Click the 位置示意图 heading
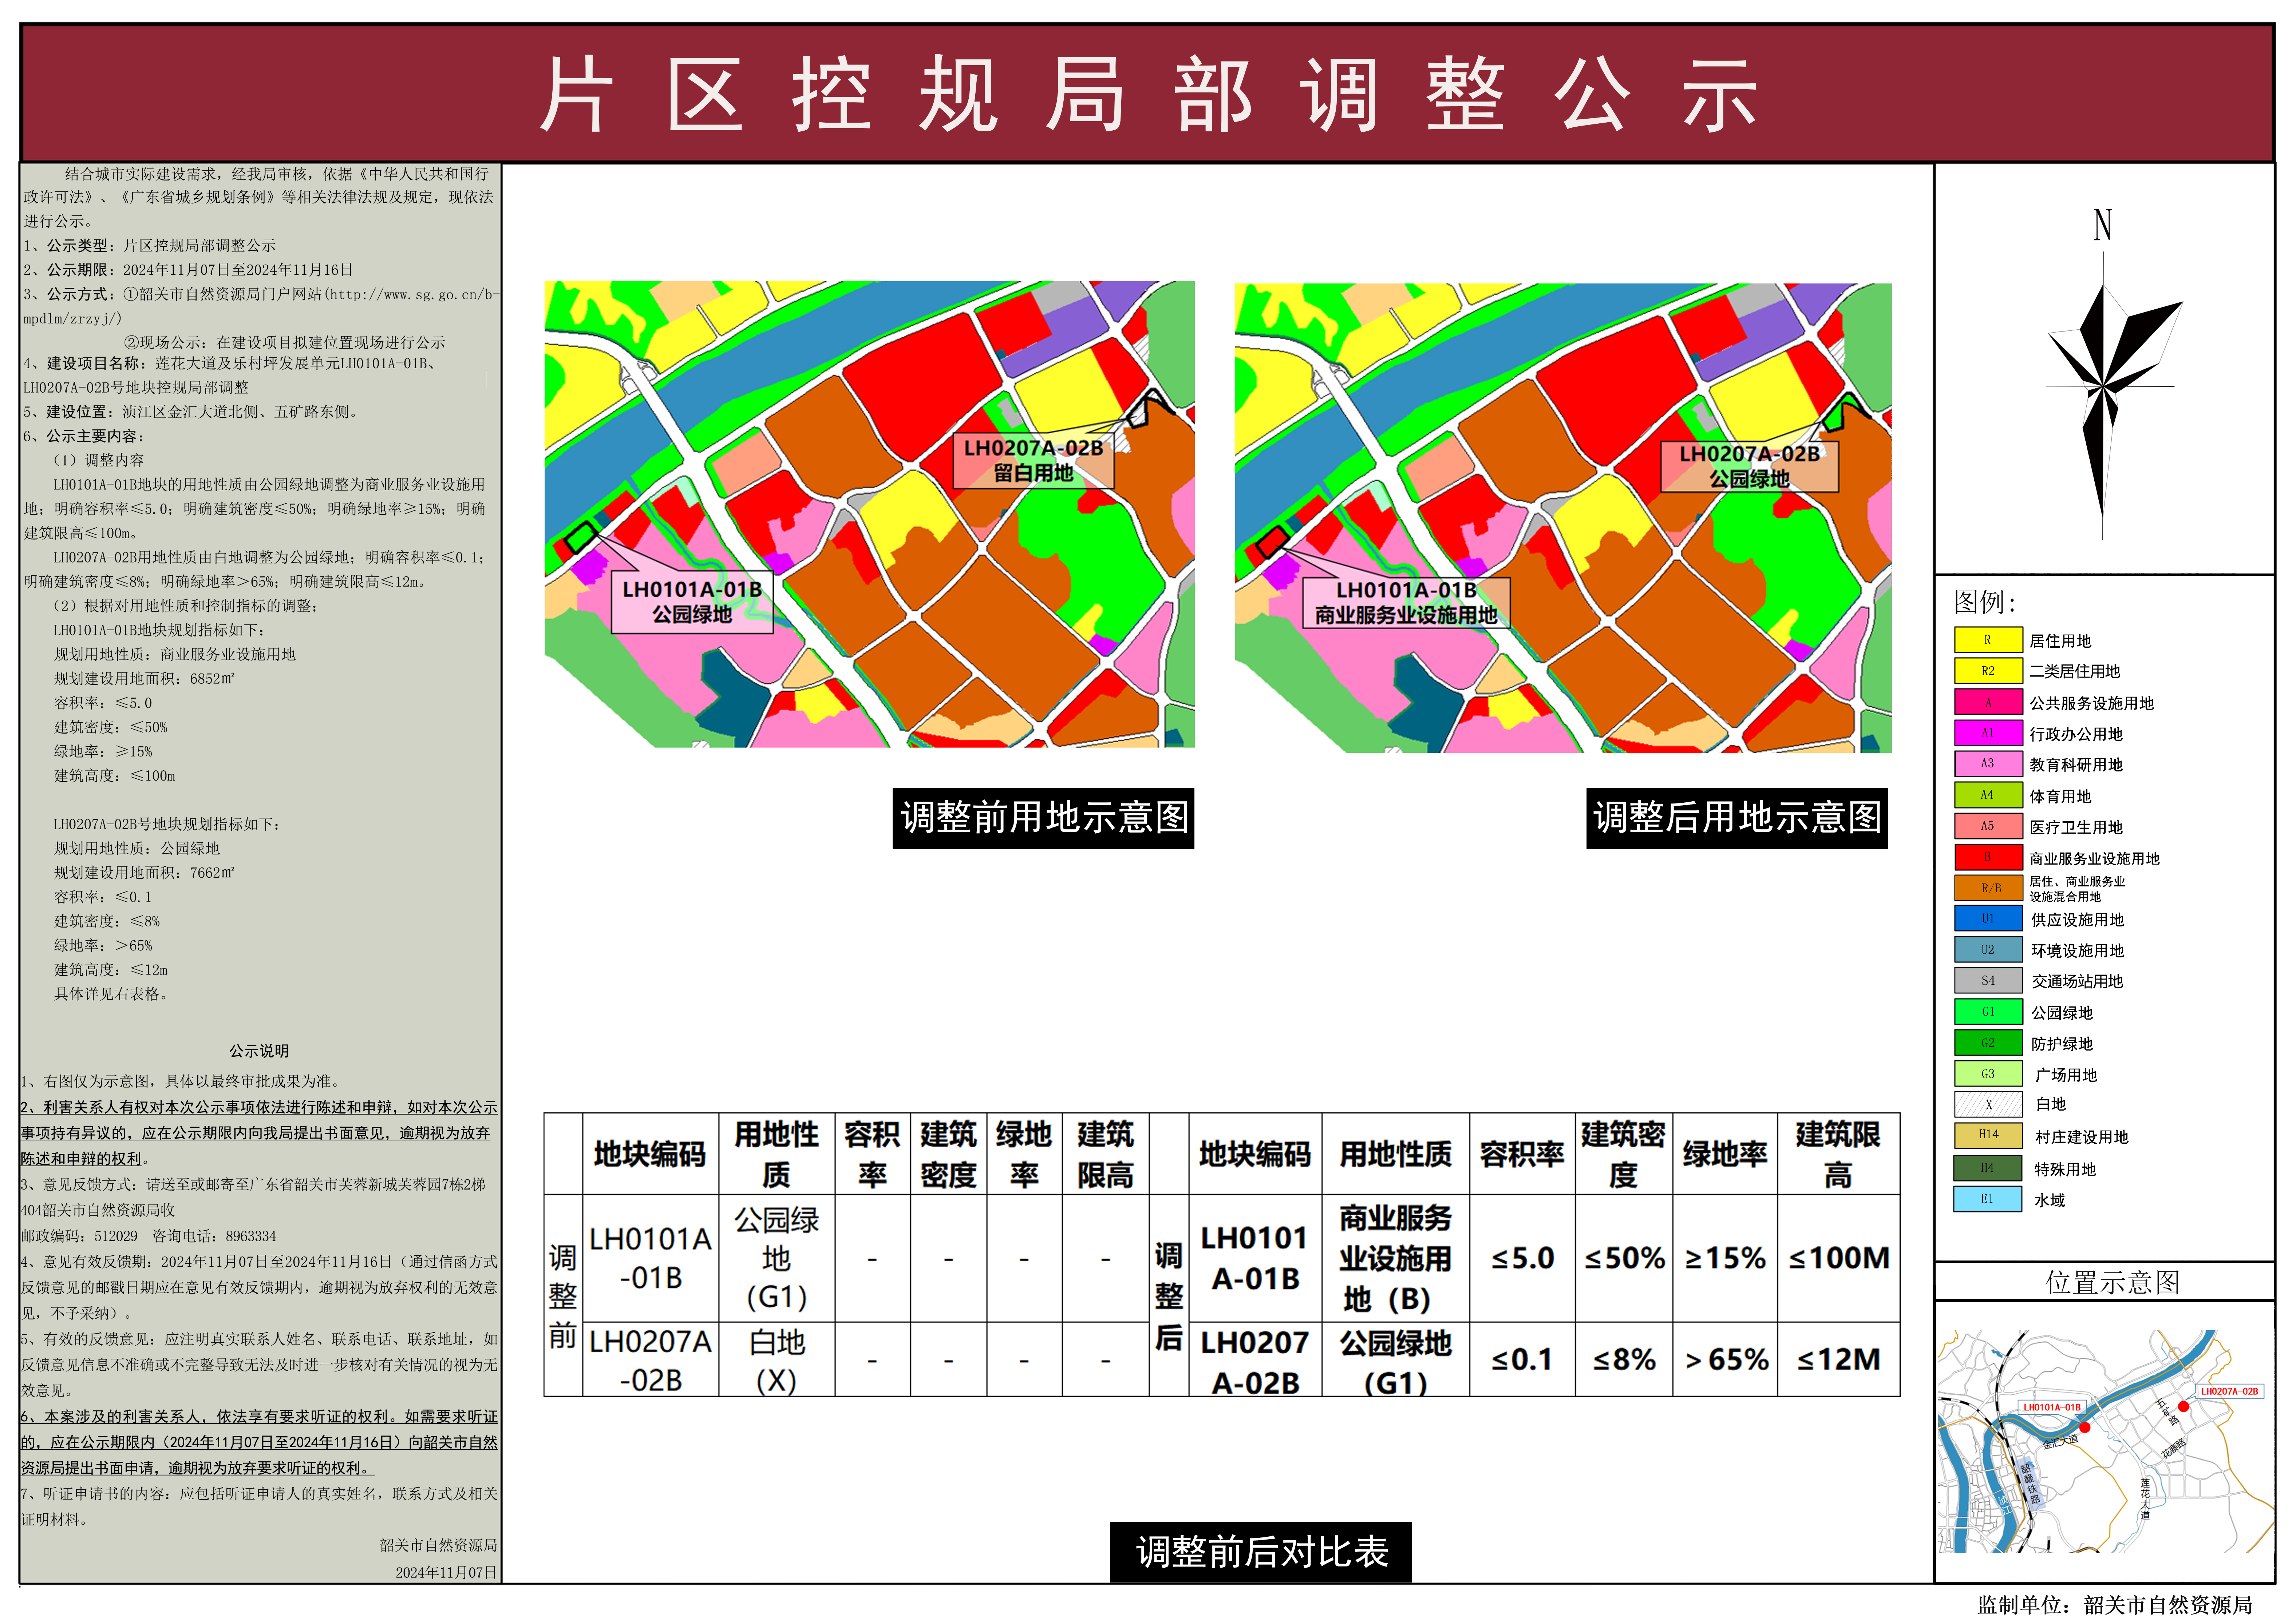 coord(2111,1282)
